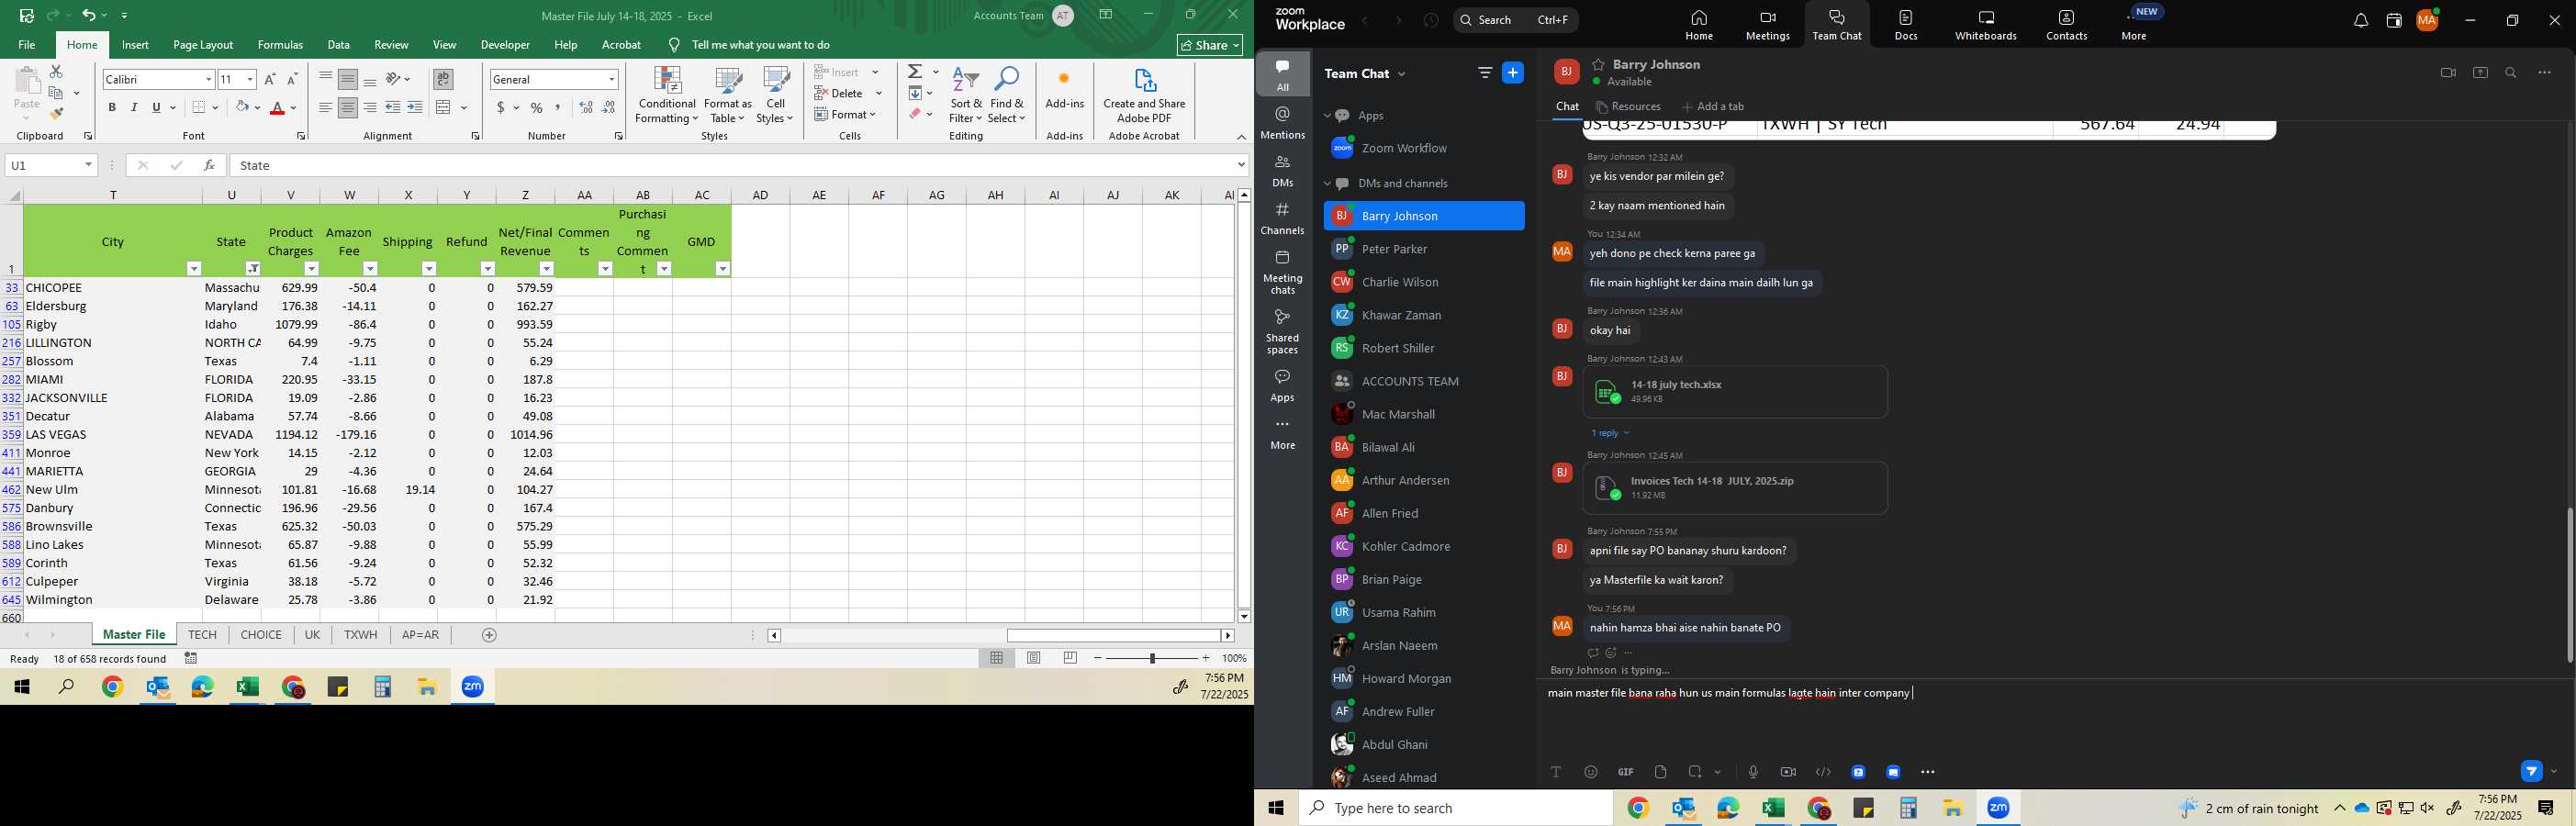The width and height of the screenshot is (2576, 826).
Task: Toggle Middle Align vertical alignment
Action: pyautogui.click(x=347, y=79)
